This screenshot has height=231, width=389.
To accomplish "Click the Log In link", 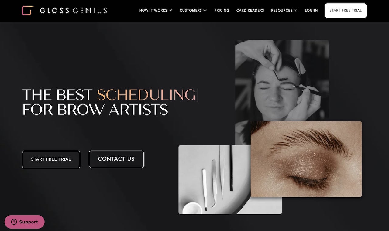I will tap(311, 10).
